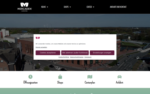Screen dimensions: 150x94
Task: Click the Anfahrt label below car icon
Action: click(119, 82)
